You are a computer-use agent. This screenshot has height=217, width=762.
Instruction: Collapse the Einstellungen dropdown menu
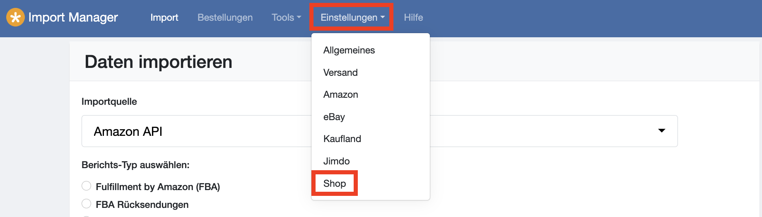[352, 17]
